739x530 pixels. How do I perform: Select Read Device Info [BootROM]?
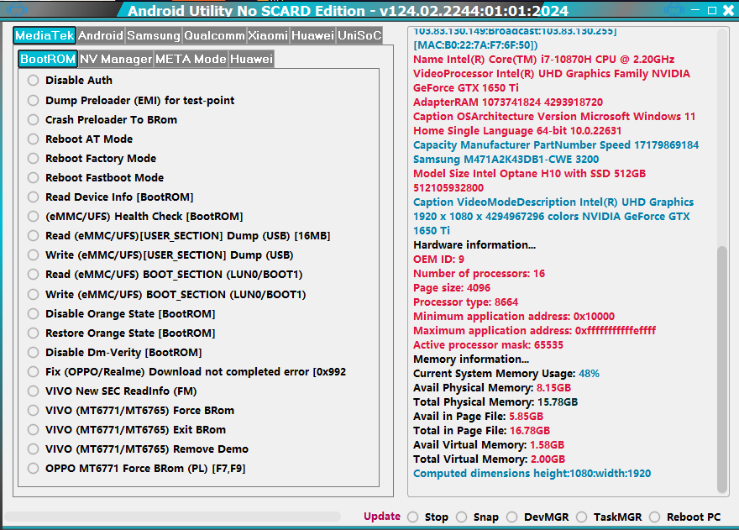pos(34,197)
